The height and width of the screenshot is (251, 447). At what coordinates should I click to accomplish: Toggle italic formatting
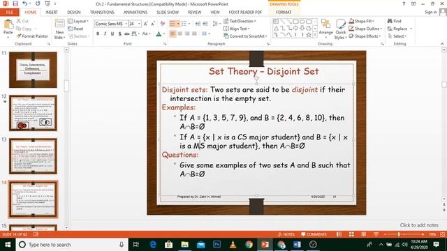coord(105,34)
